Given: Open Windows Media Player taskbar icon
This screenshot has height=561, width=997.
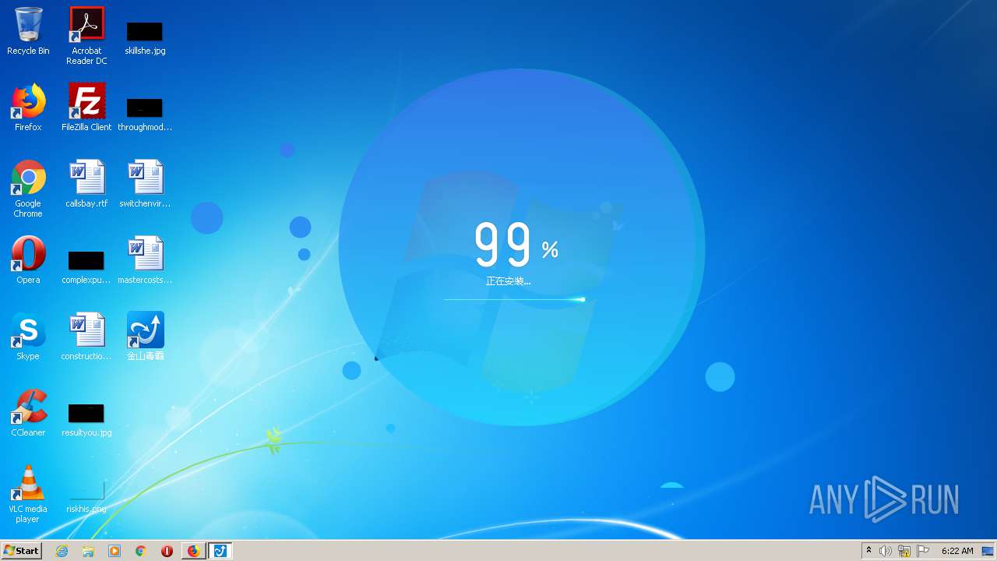Looking at the screenshot, I should (x=114, y=551).
